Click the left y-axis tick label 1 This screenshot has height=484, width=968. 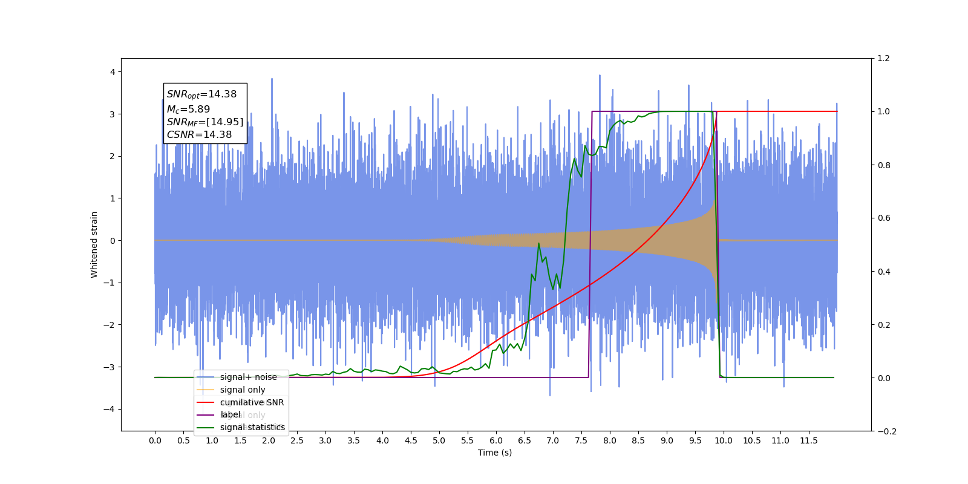coord(113,198)
